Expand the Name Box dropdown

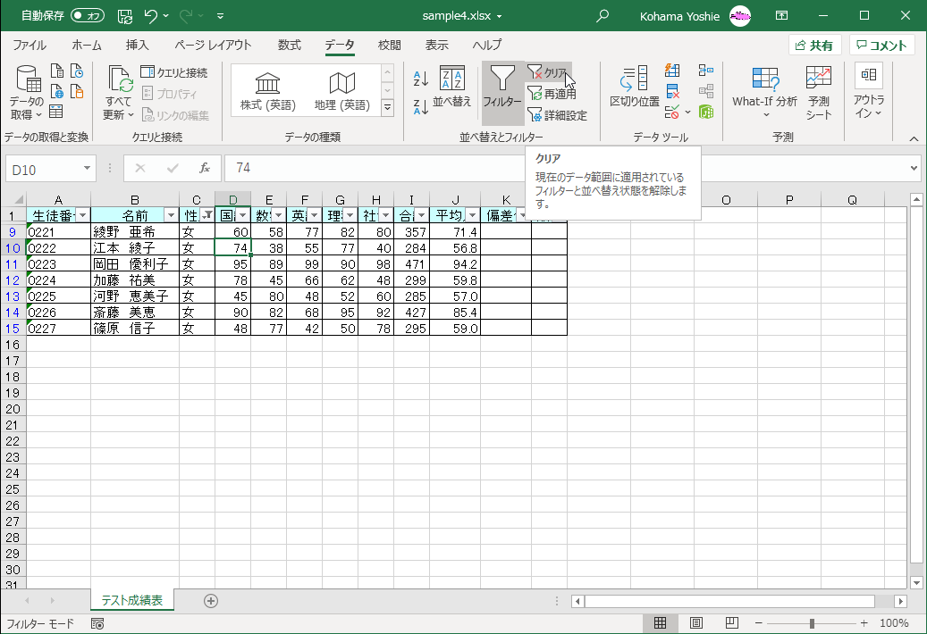[x=87, y=168]
